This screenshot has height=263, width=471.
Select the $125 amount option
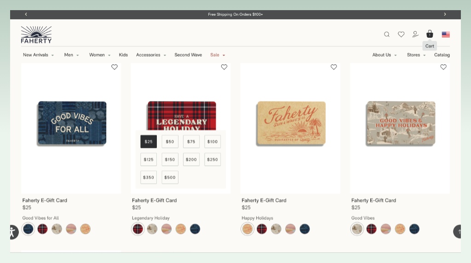point(149,159)
